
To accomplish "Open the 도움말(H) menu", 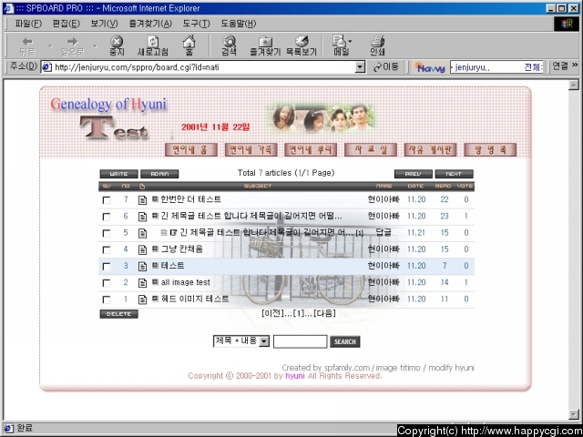I will 239,24.
